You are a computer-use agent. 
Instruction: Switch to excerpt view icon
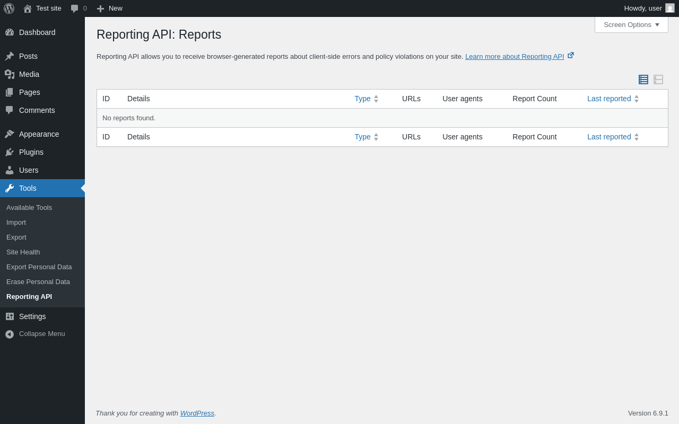[658, 79]
